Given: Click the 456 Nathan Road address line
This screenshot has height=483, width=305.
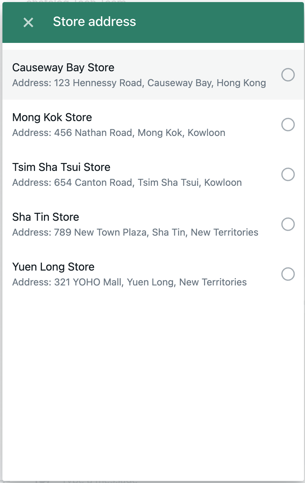Looking at the screenshot, I should click(x=119, y=133).
